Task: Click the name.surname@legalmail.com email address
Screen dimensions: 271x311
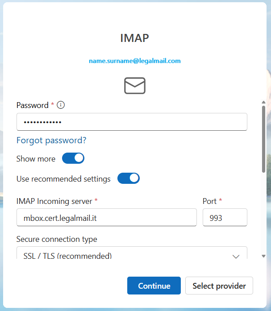Action: point(134,61)
